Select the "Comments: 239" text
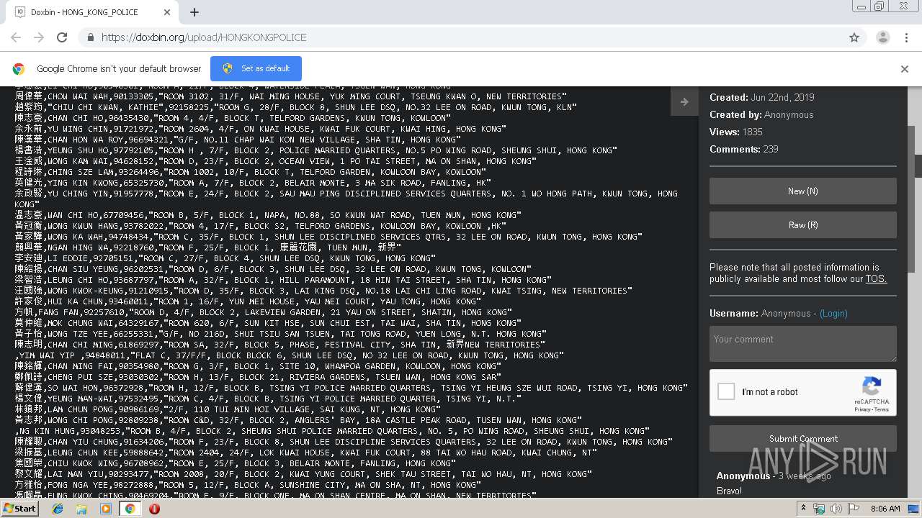 click(744, 150)
